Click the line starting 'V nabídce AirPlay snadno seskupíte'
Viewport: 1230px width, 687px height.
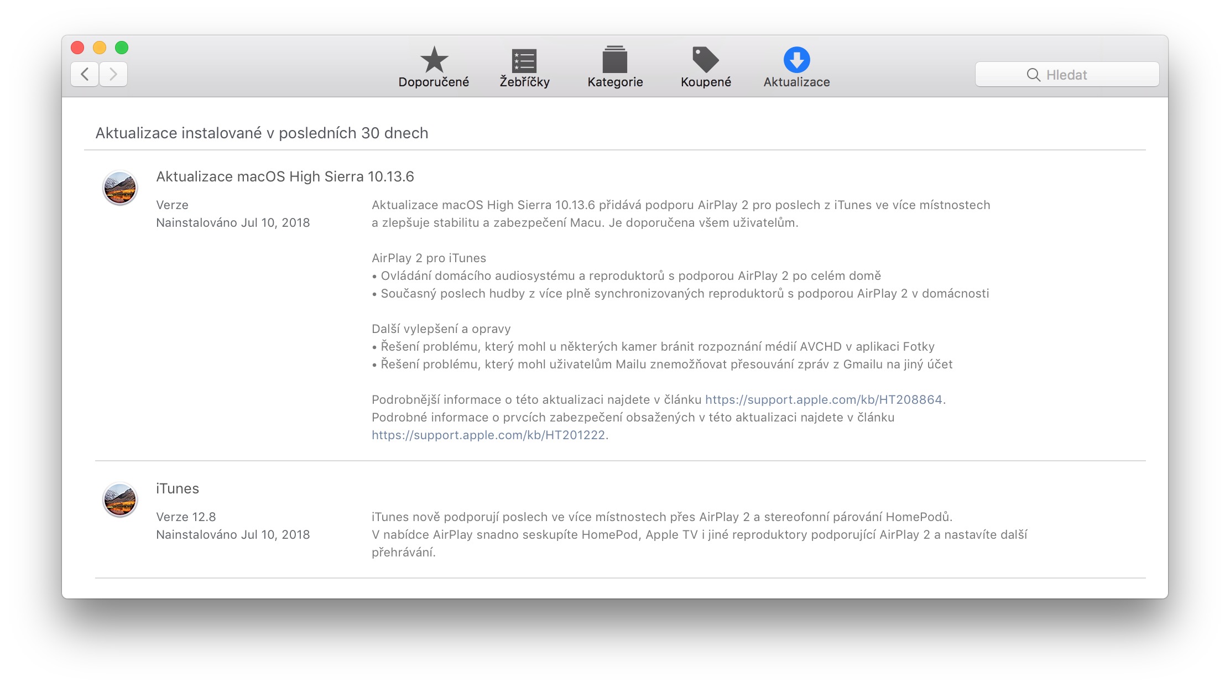(x=700, y=534)
